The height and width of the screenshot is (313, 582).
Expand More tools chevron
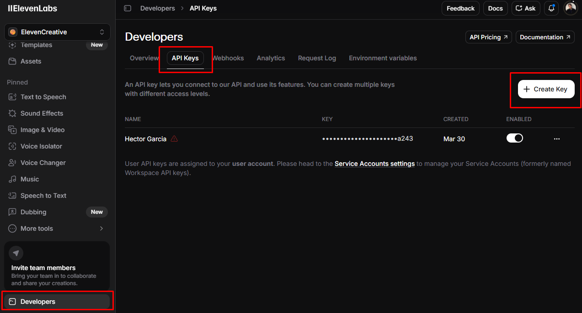(101, 228)
